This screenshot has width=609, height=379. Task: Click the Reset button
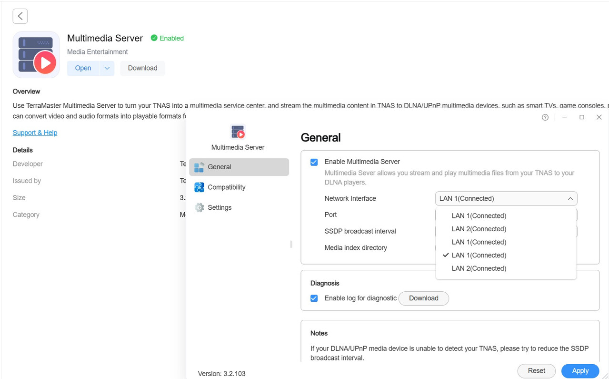[537, 371]
